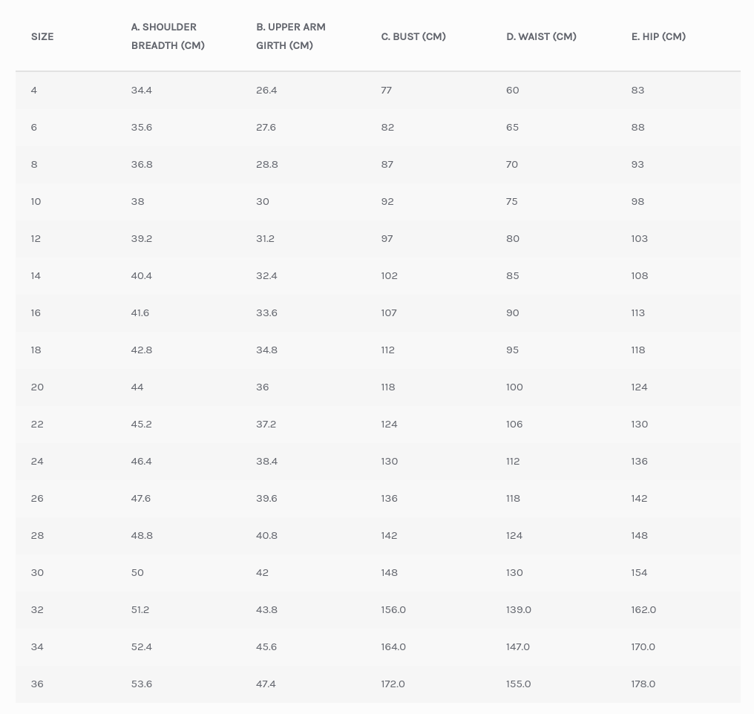
Task: Click shoulder breadth value 34.4
Action: (142, 90)
